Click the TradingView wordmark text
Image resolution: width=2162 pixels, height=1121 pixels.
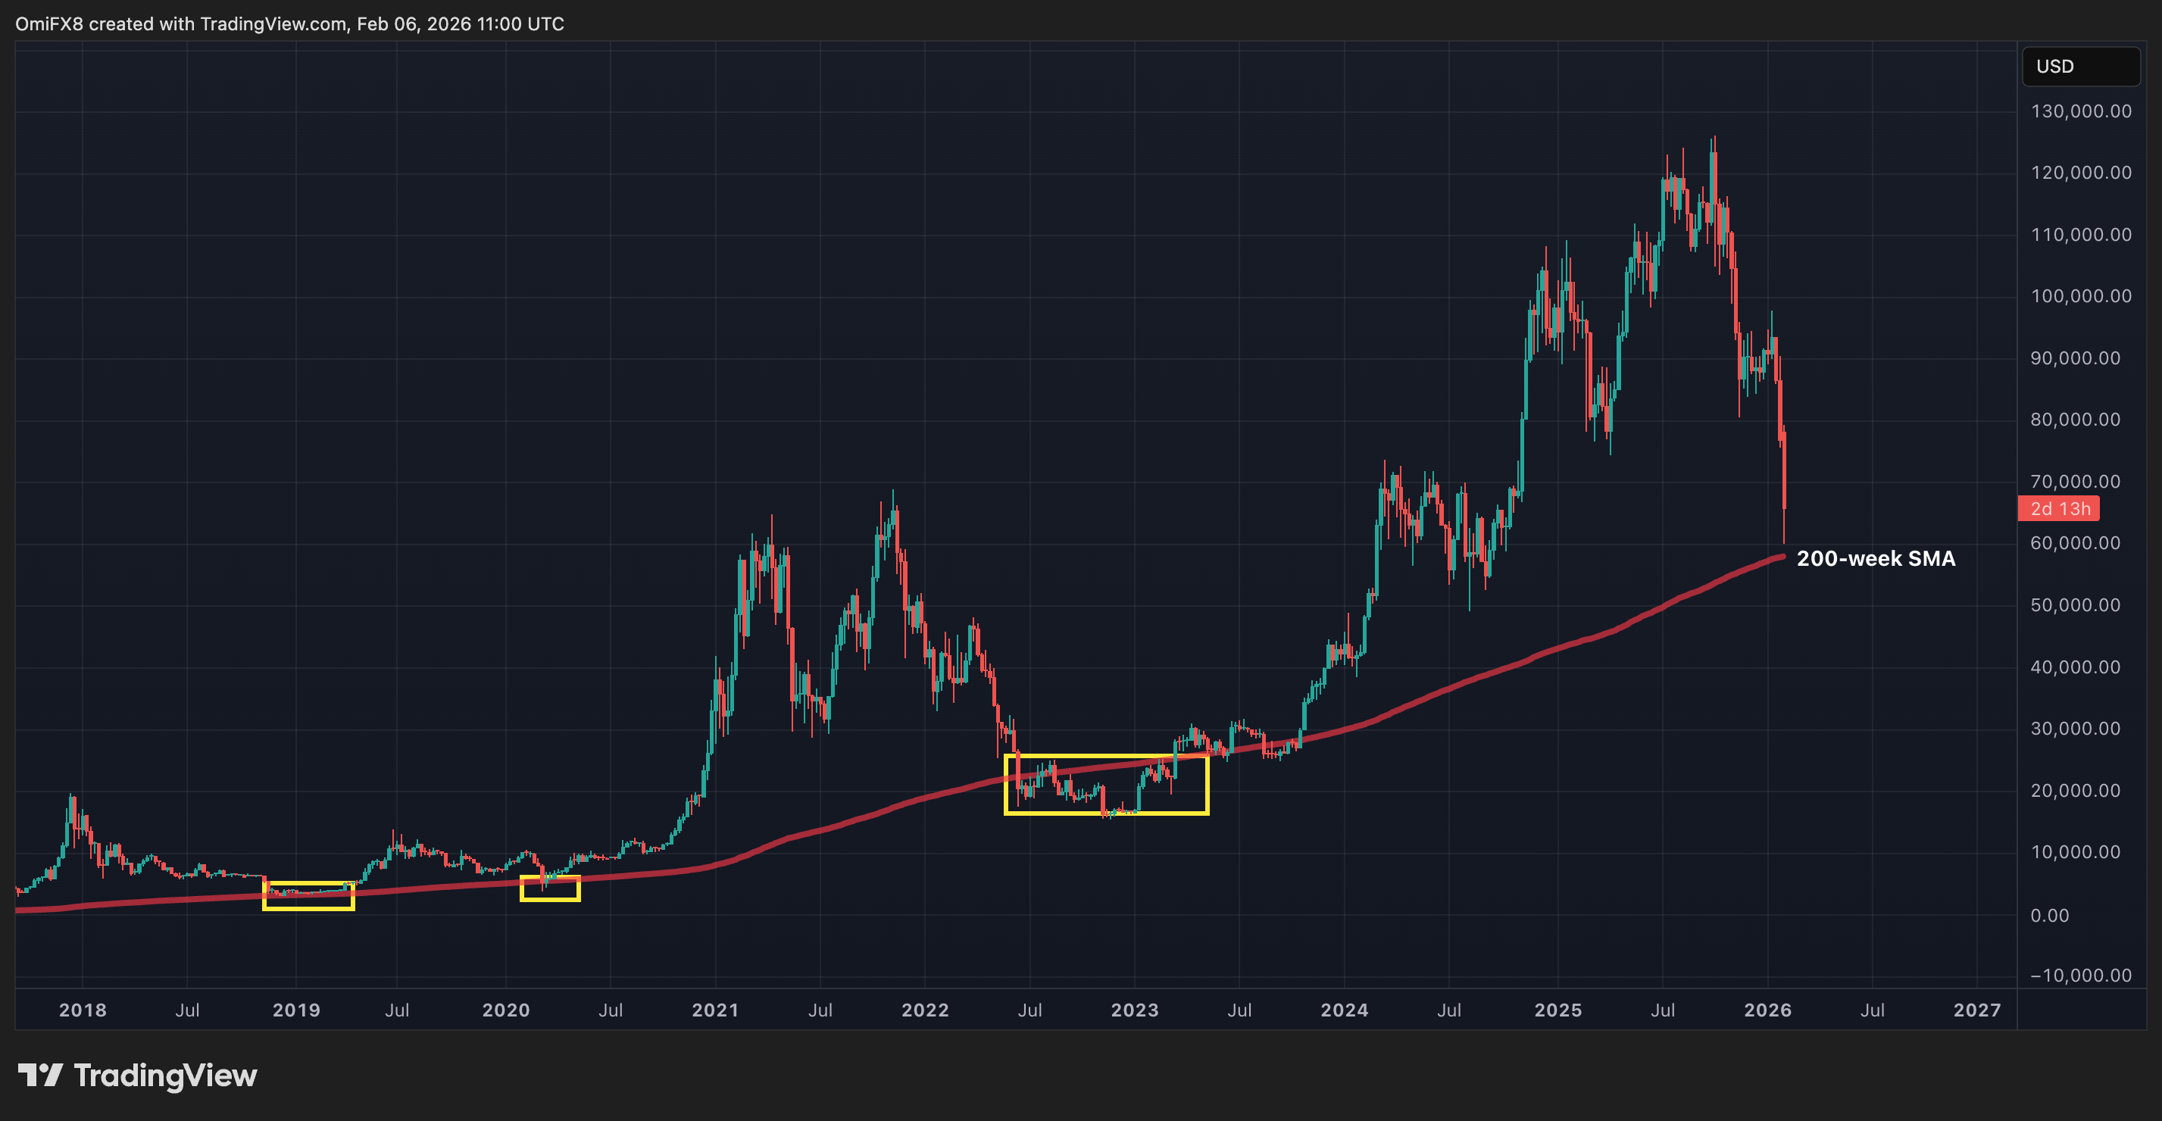[x=165, y=1076]
